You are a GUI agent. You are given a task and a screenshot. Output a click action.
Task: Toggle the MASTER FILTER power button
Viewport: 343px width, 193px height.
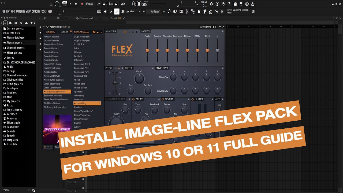[106, 99]
